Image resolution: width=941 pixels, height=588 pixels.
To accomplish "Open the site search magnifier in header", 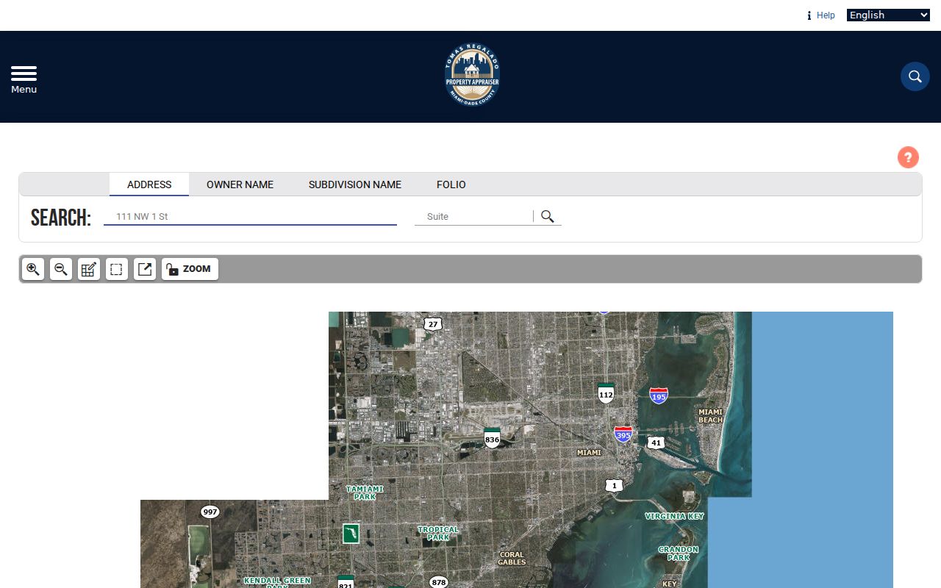I will 915,76.
